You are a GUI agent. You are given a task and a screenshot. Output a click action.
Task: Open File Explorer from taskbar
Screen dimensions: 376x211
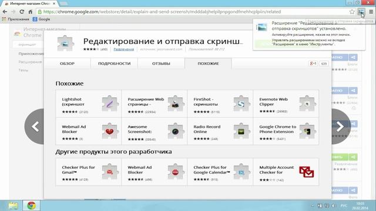coord(13,206)
